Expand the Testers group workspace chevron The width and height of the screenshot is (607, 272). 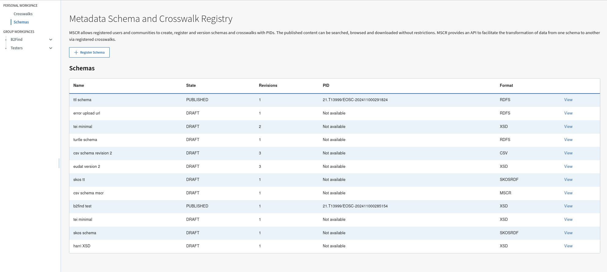click(x=51, y=48)
